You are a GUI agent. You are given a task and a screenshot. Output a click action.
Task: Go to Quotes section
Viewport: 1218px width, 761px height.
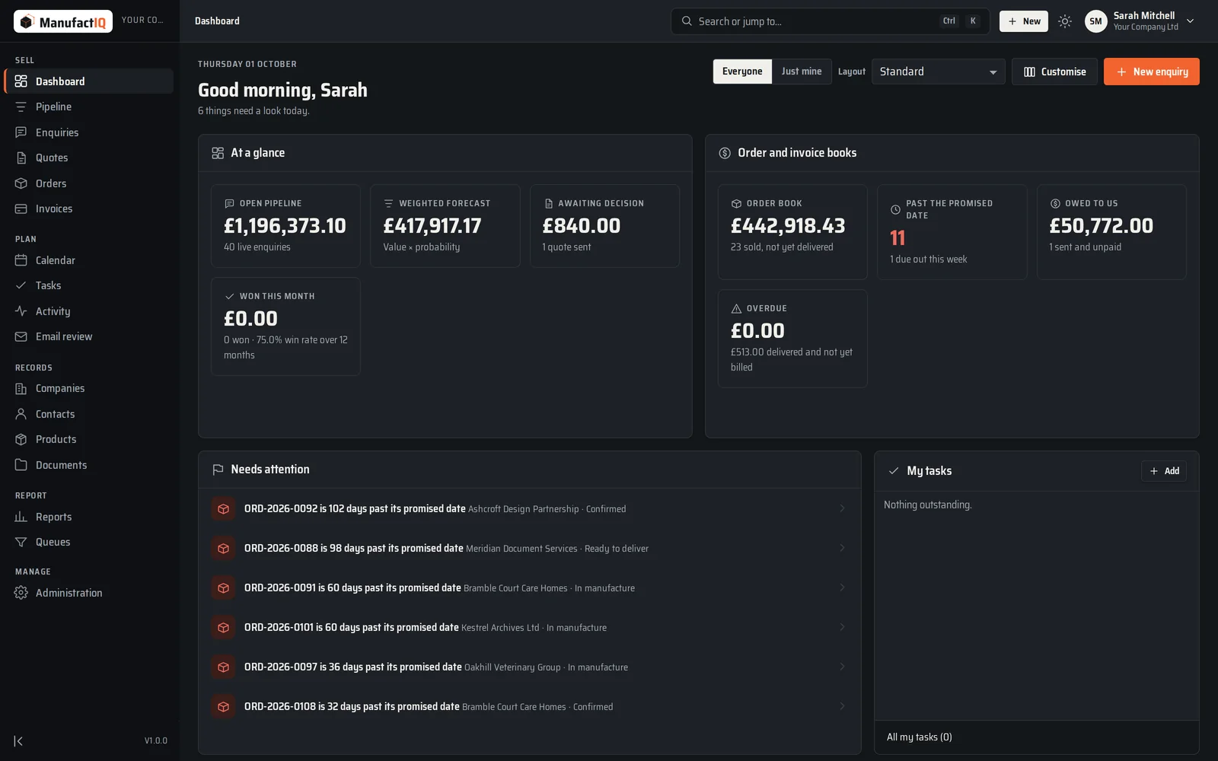[x=88, y=158]
